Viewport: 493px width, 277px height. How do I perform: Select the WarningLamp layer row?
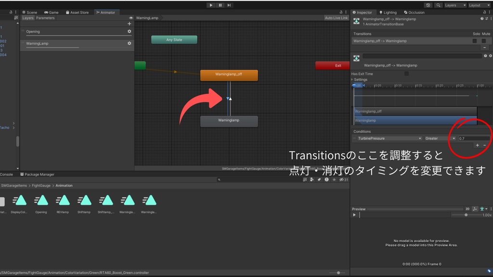click(77, 44)
